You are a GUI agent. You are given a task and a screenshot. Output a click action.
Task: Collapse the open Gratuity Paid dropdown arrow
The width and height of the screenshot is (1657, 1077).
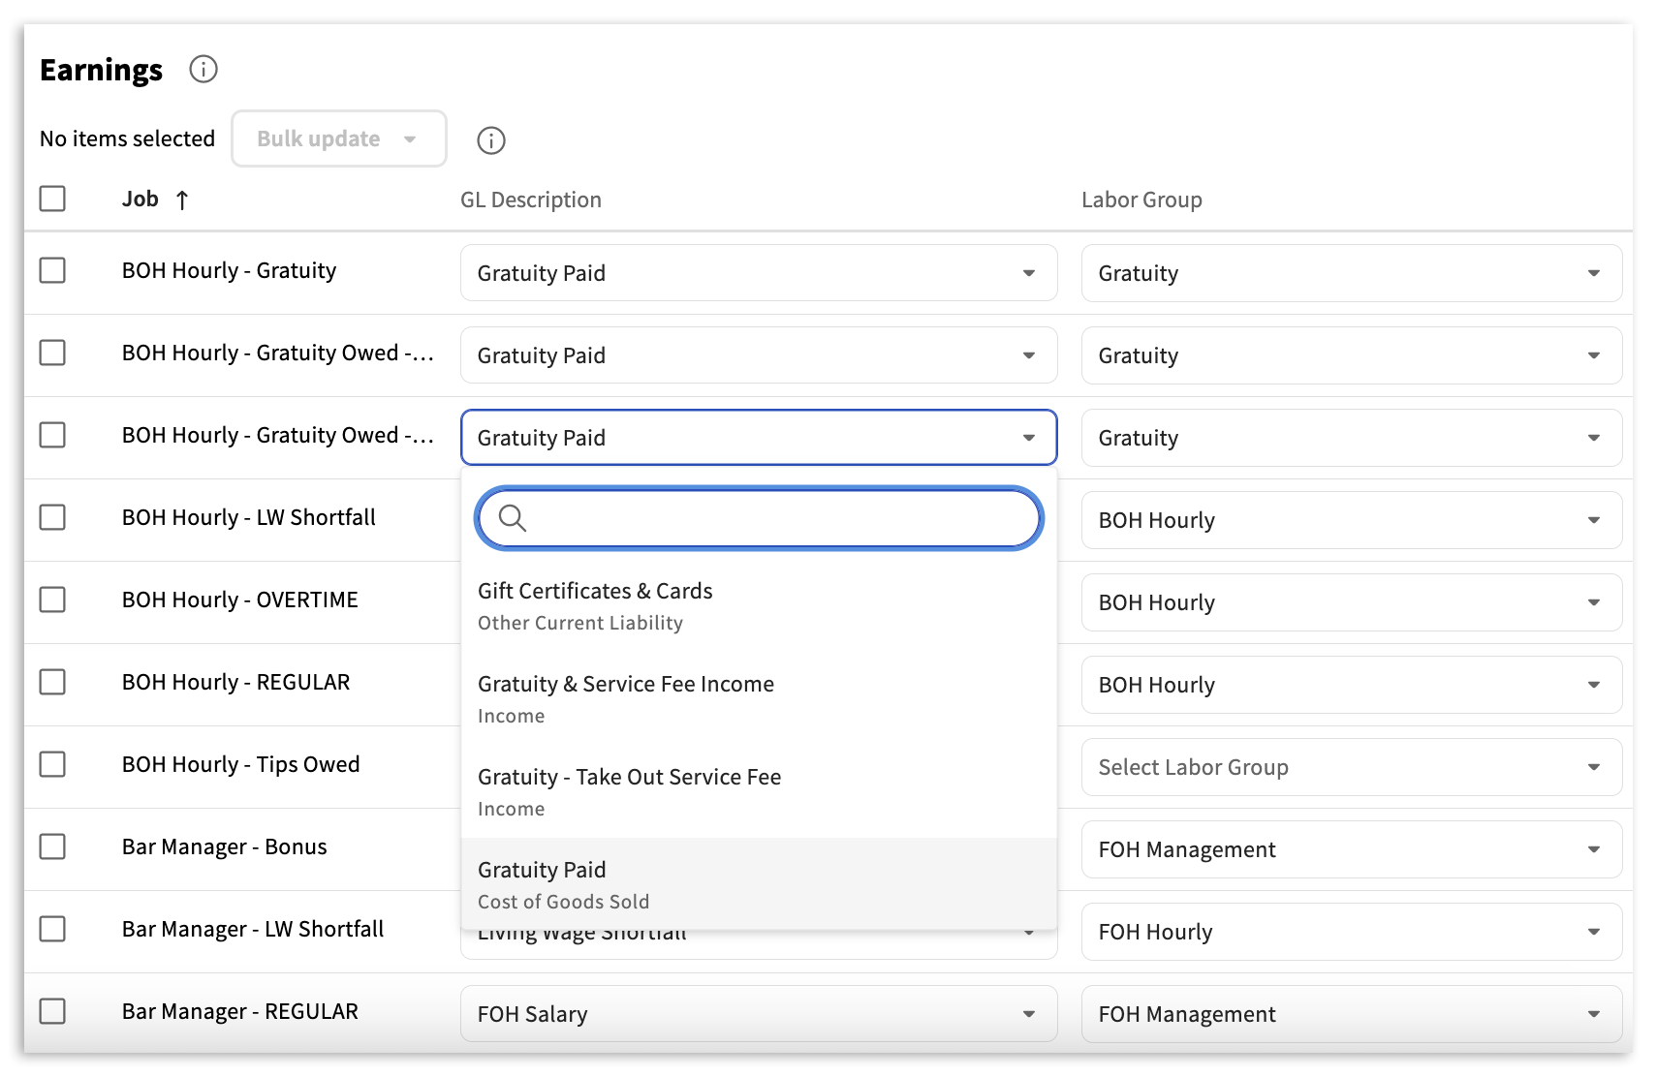tap(1028, 438)
